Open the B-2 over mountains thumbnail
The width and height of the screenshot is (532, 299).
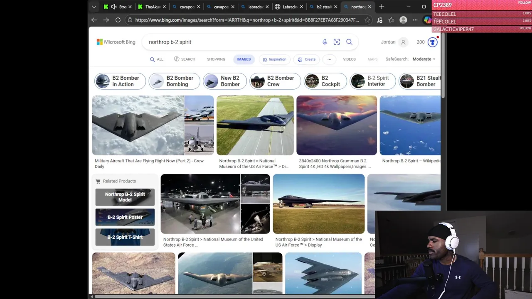pos(215,273)
